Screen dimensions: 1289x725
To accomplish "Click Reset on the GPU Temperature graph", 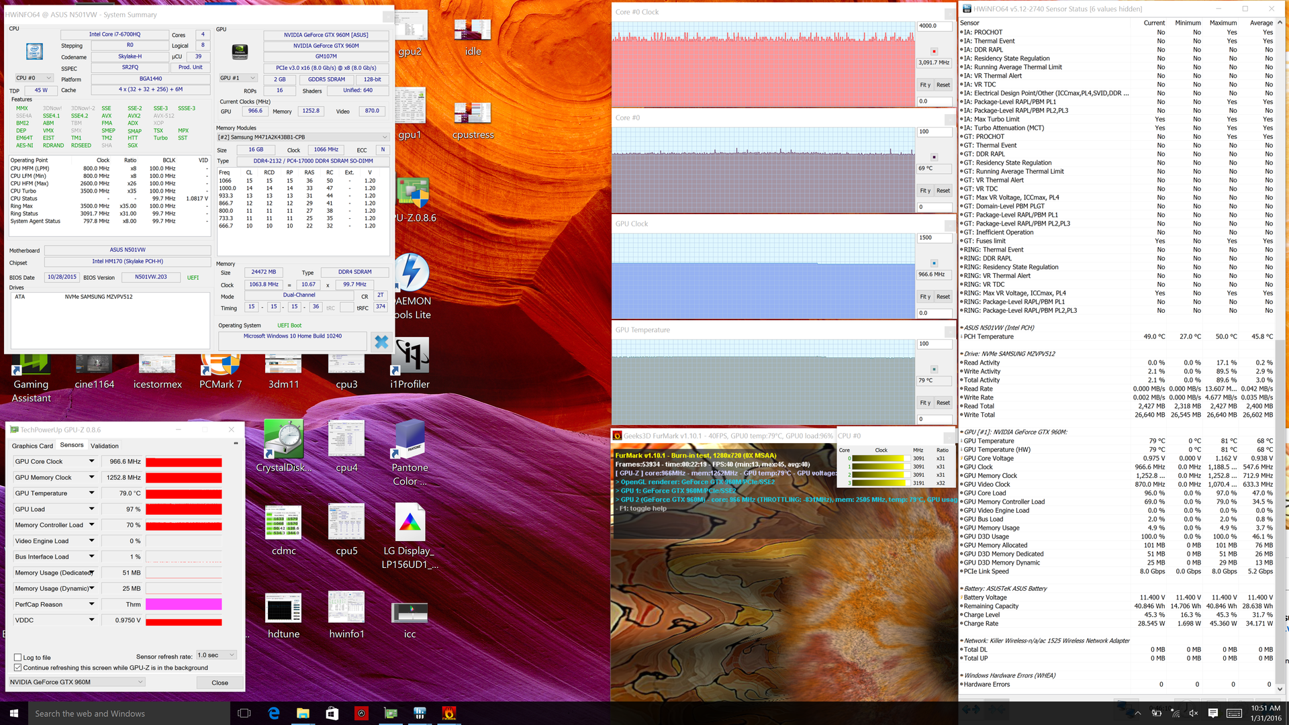I will click(943, 403).
